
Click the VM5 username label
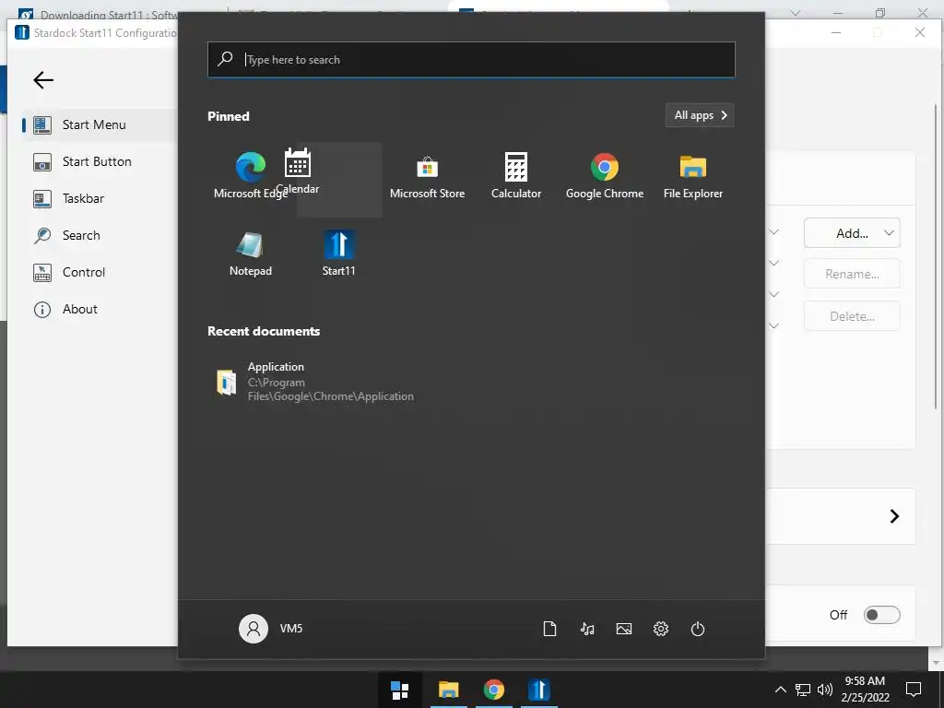click(x=290, y=629)
